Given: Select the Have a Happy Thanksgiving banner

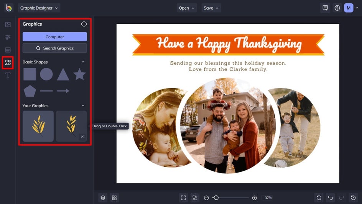Looking at the screenshot, I should click(228, 44).
